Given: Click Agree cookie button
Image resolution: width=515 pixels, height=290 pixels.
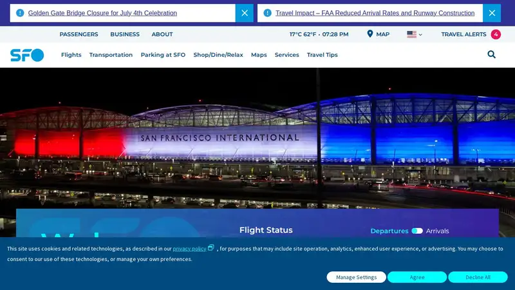Looking at the screenshot, I should [417, 277].
